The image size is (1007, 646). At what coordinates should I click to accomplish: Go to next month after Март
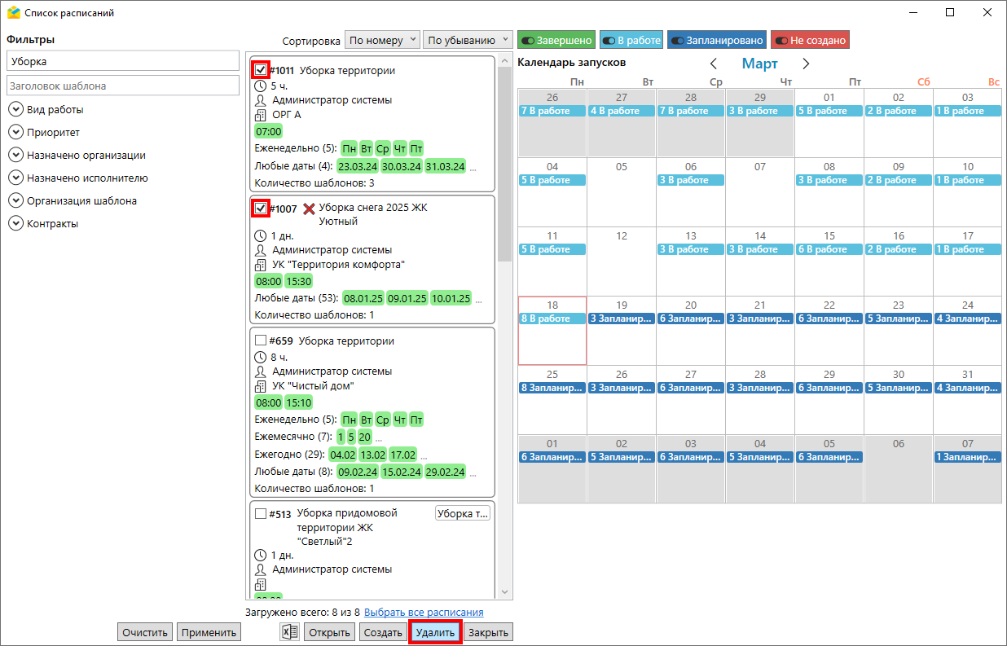(806, 64)
